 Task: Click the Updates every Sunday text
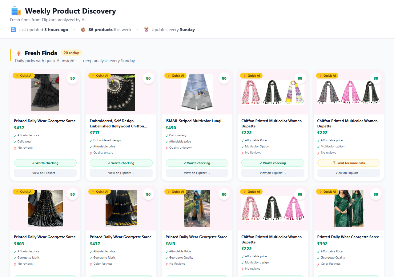(173, 30)
